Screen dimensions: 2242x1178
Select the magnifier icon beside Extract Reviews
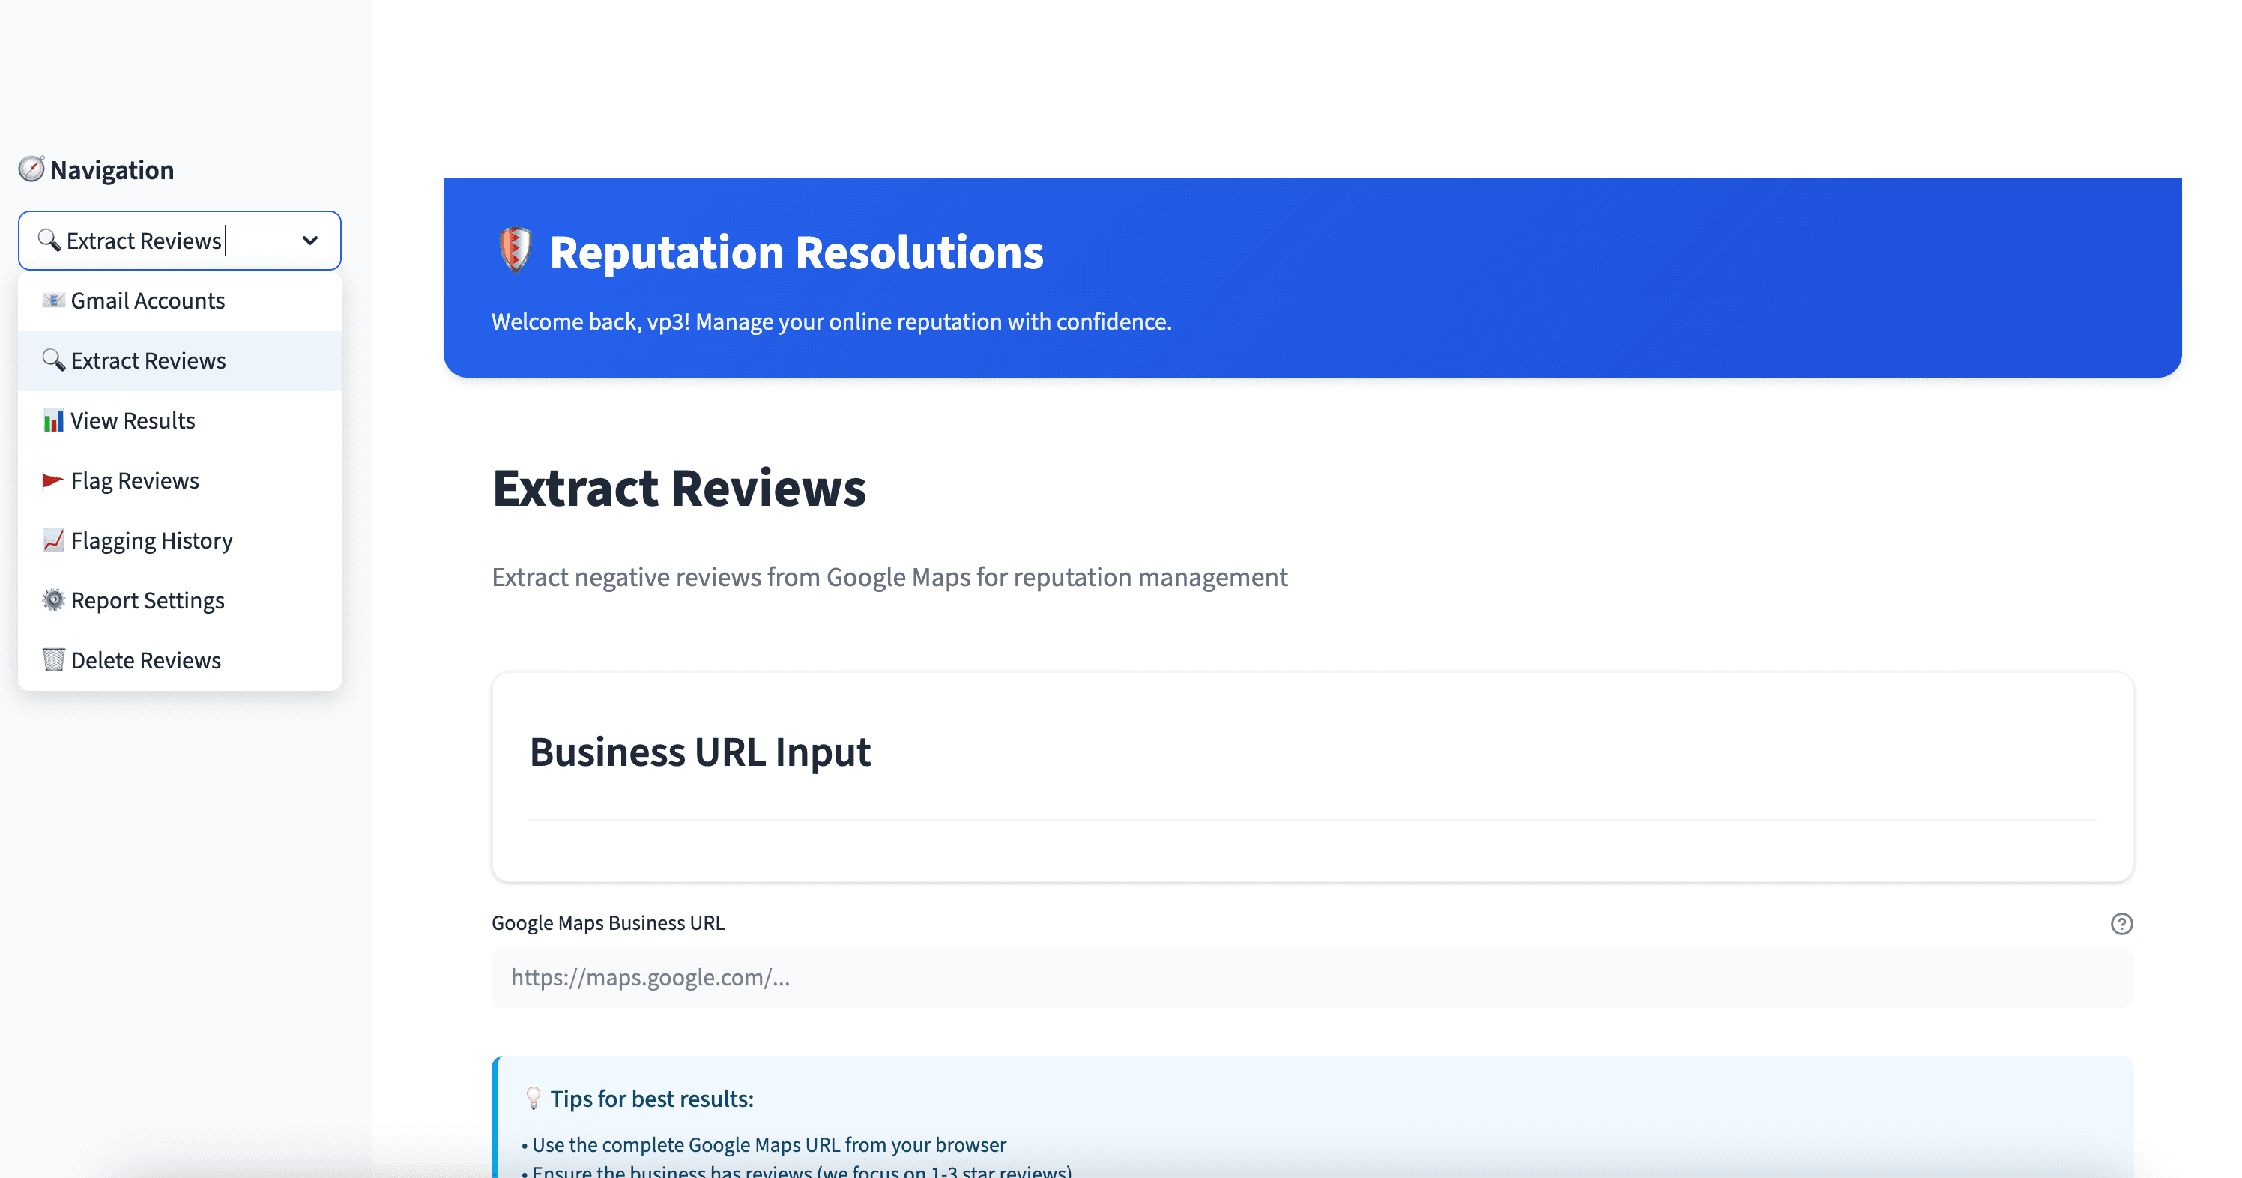53,360
